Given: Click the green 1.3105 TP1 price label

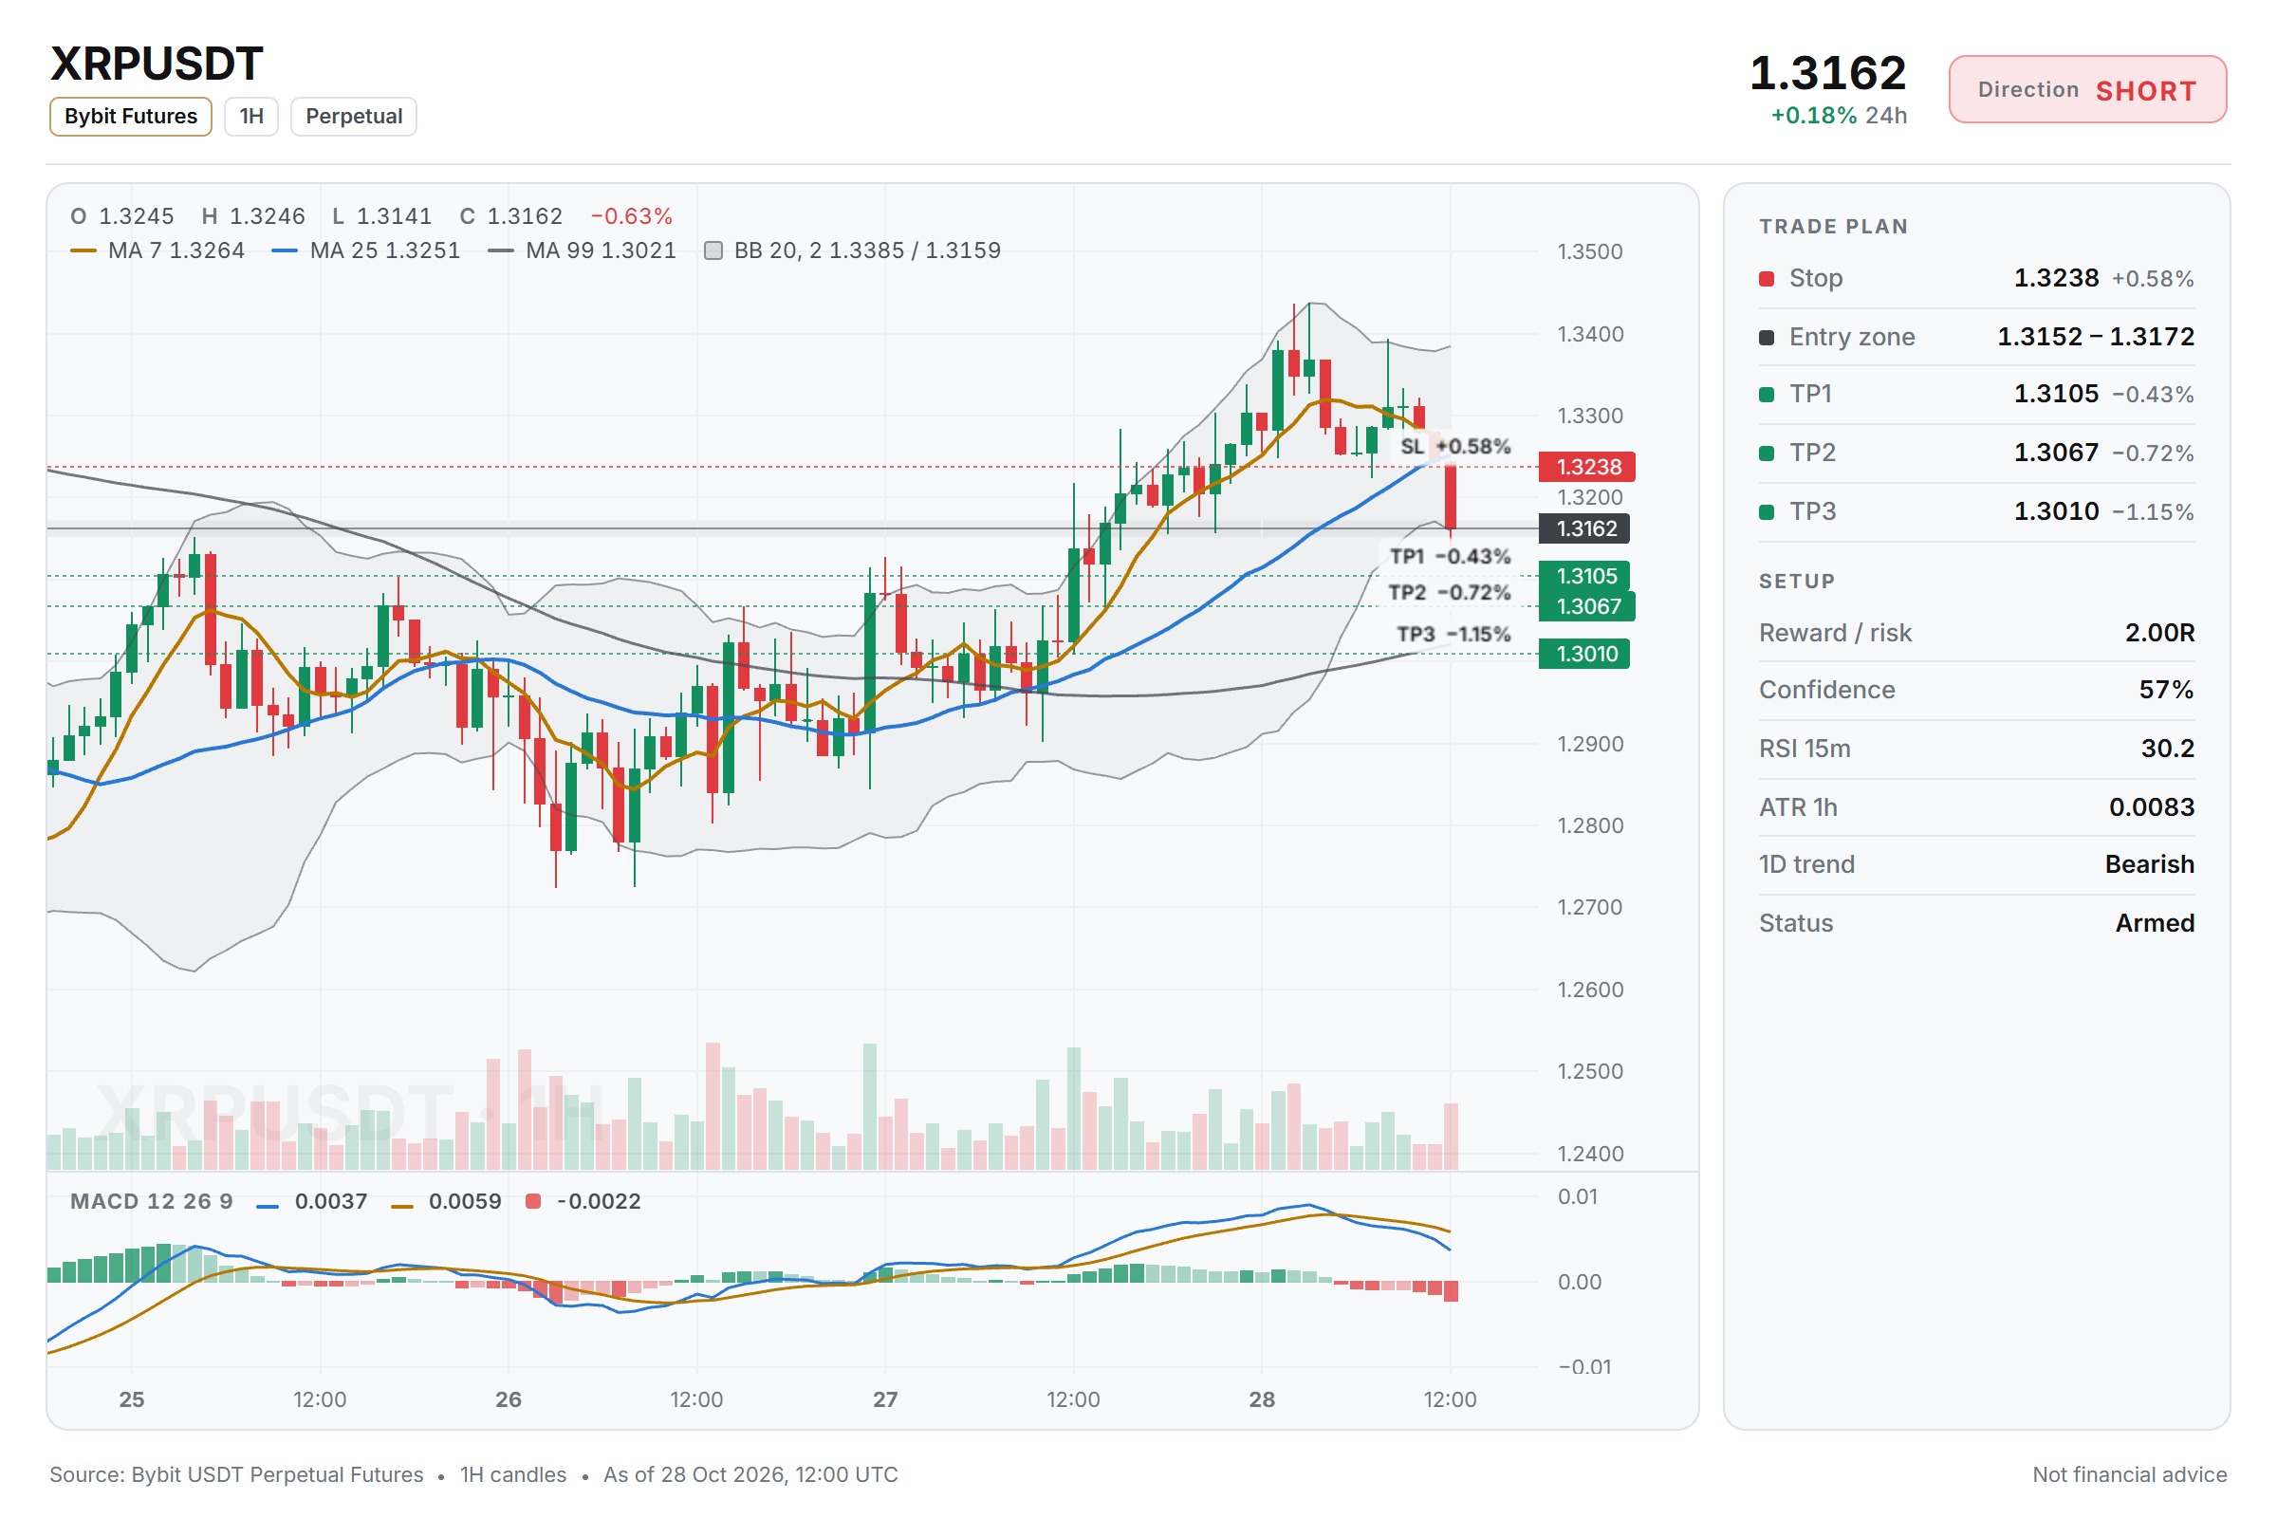Looking at the screenshot, I should 1584,576.
